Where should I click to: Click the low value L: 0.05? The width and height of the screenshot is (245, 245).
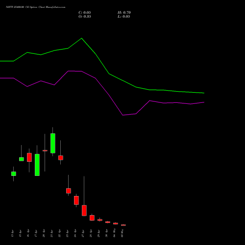coord(124,17)
